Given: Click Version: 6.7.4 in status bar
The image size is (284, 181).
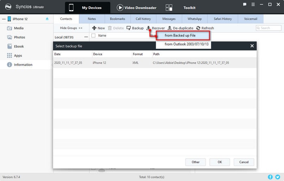Looking at the screenshot, I should [11, 177].
